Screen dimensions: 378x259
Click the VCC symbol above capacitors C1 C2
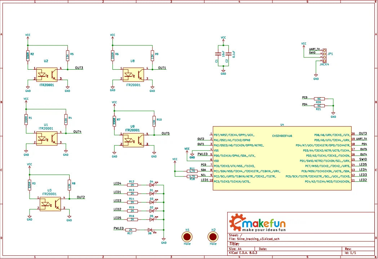click(x=223, y=39)
